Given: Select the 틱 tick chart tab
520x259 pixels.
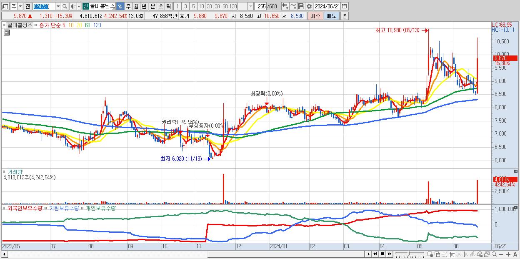Looking at the screenshot, I should click(168, 6).
